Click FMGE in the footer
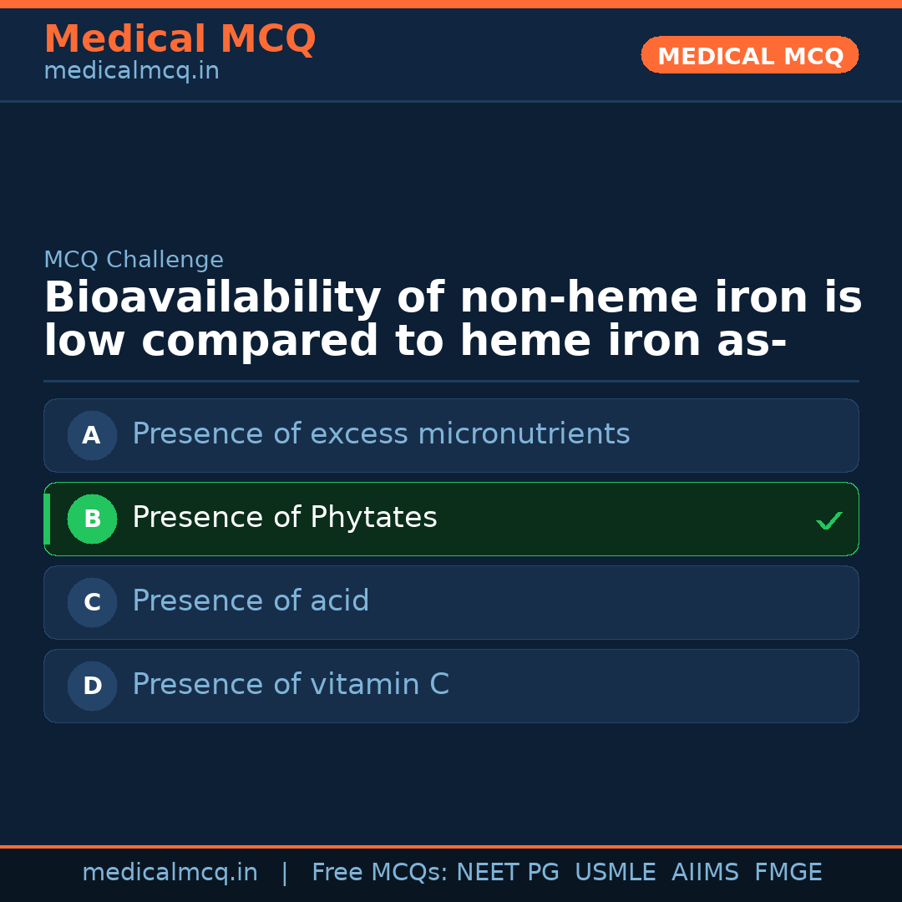The height and width of the screenshot is (902, 902). coord(788,873)
